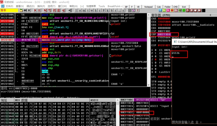Pick the black color square in the toolbar
The image size is (217, 126).
pos(203,10)
